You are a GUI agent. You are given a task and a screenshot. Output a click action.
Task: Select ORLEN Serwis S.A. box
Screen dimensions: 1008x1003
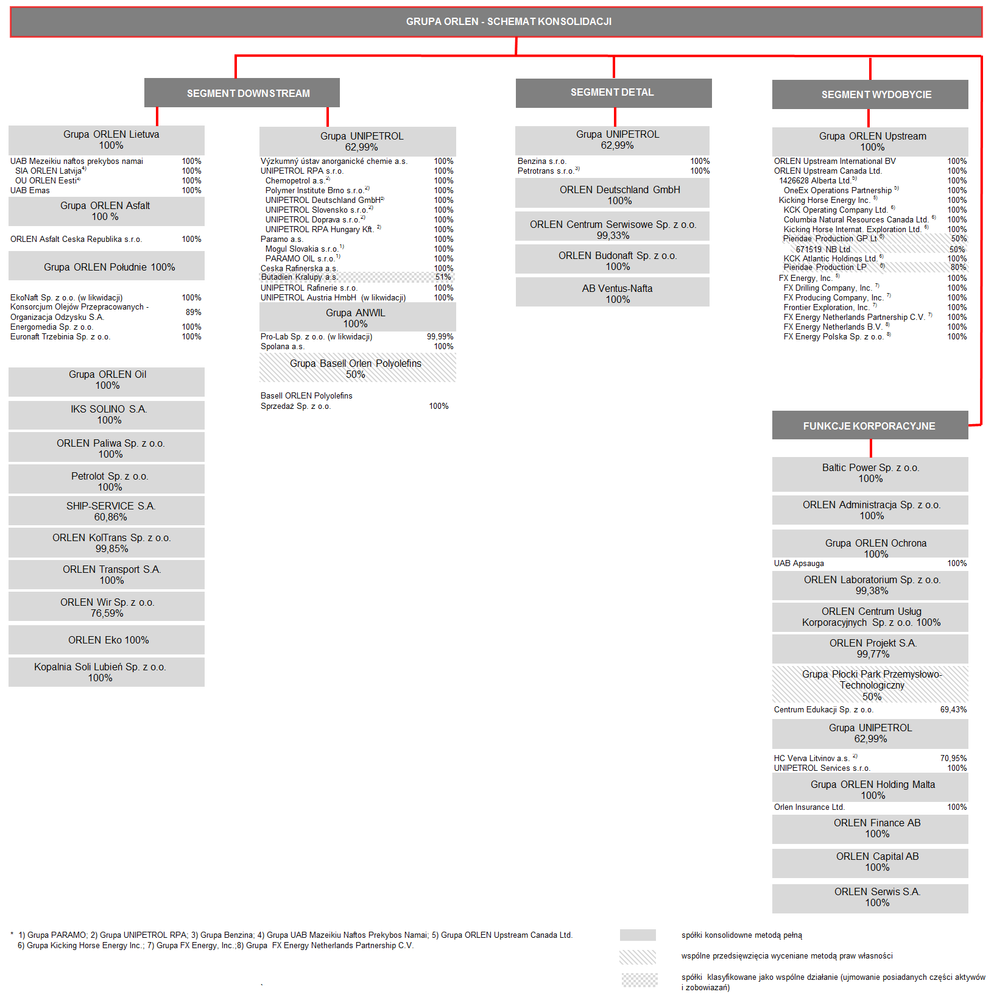coord(870,898)
